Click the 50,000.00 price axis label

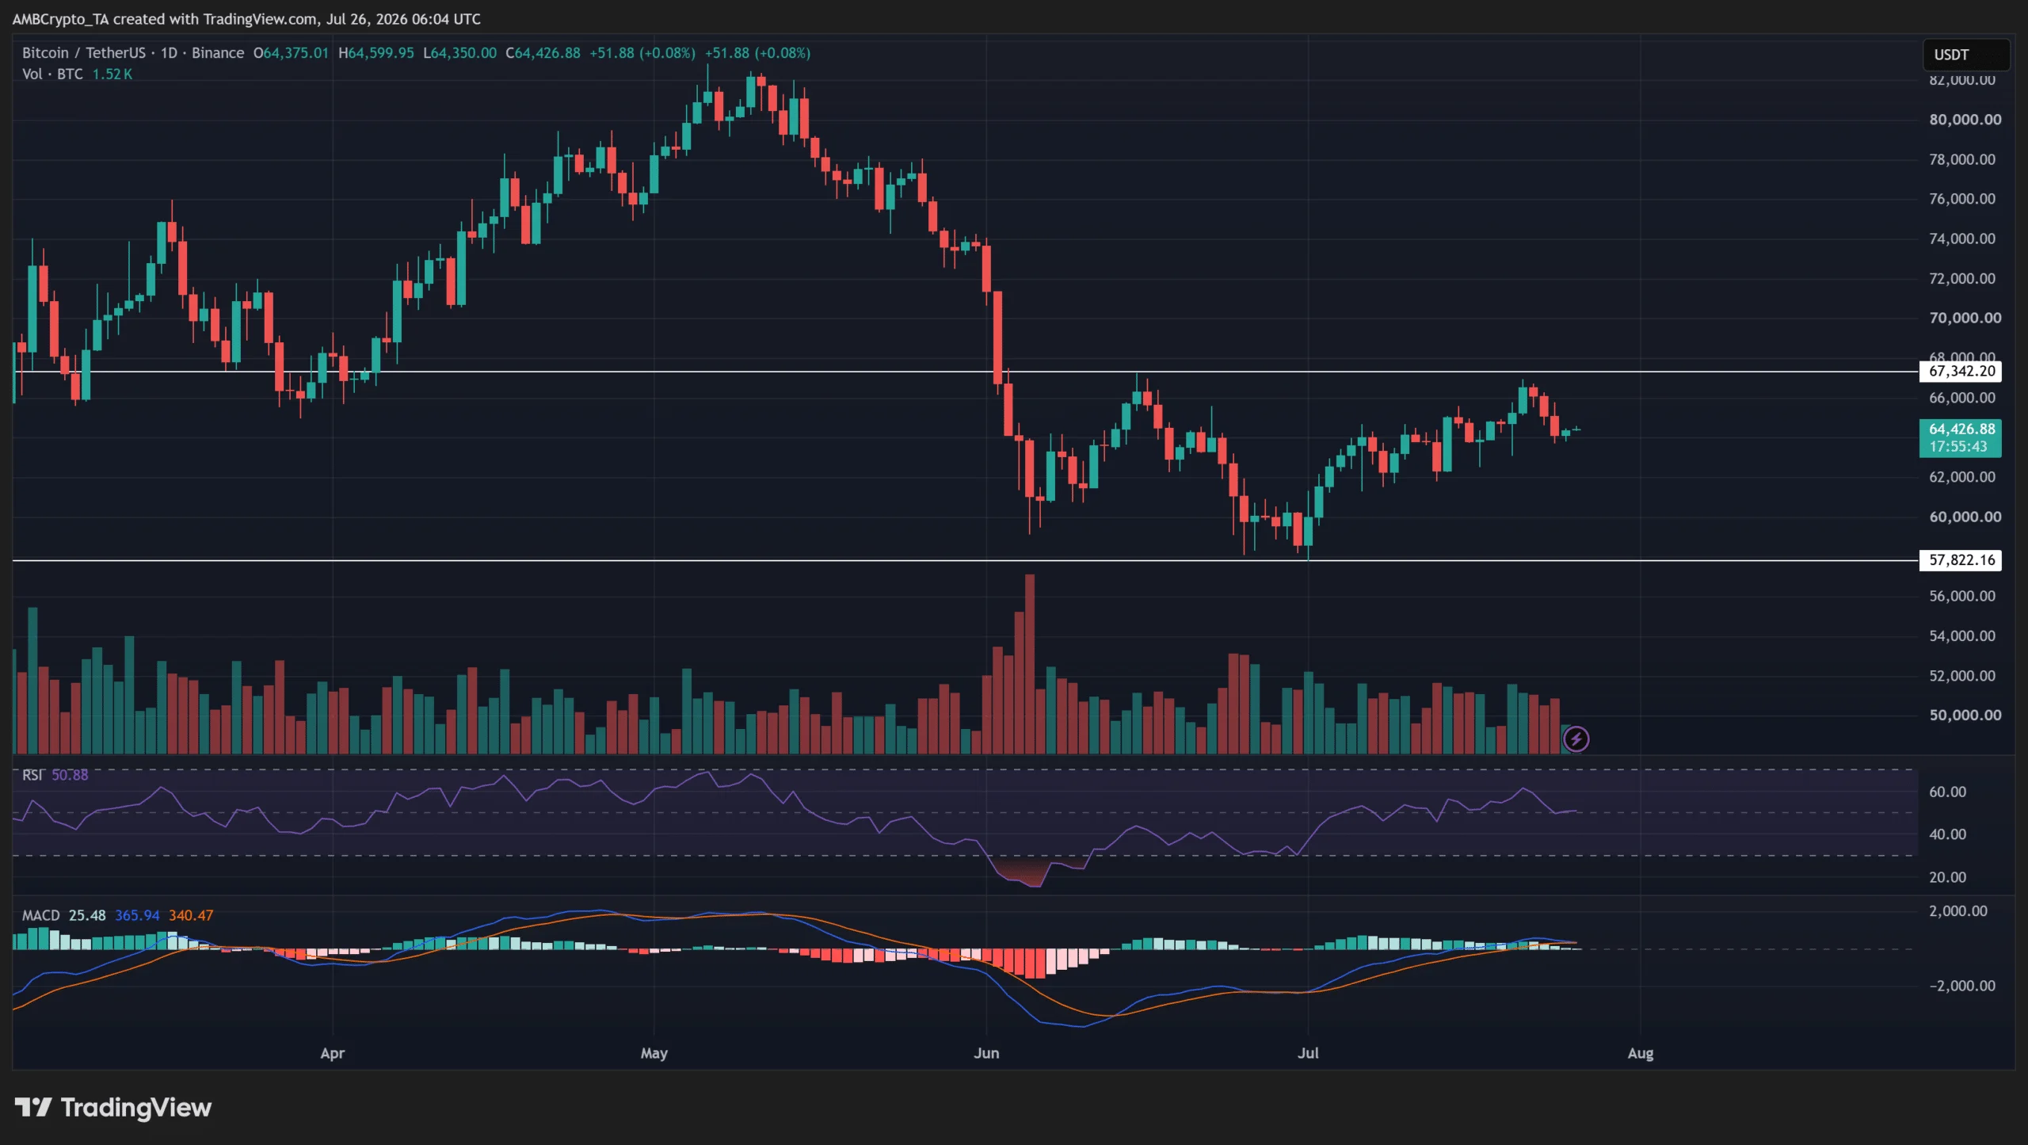tap(1965, 715)
